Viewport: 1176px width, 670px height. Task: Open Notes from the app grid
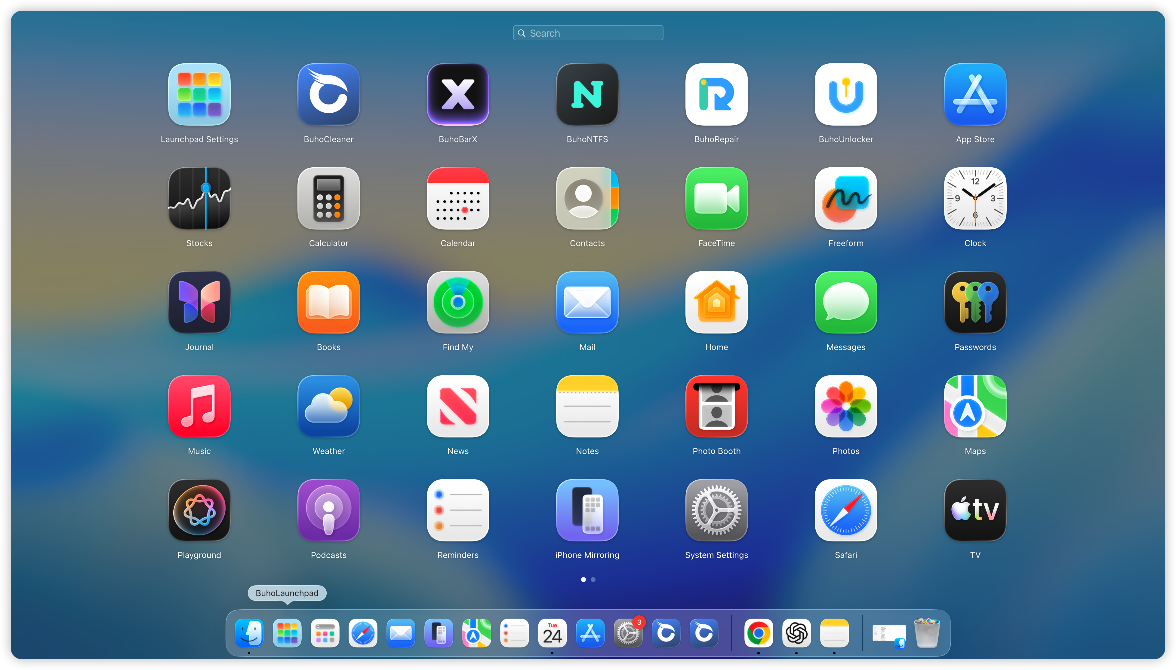pos(587,406)
